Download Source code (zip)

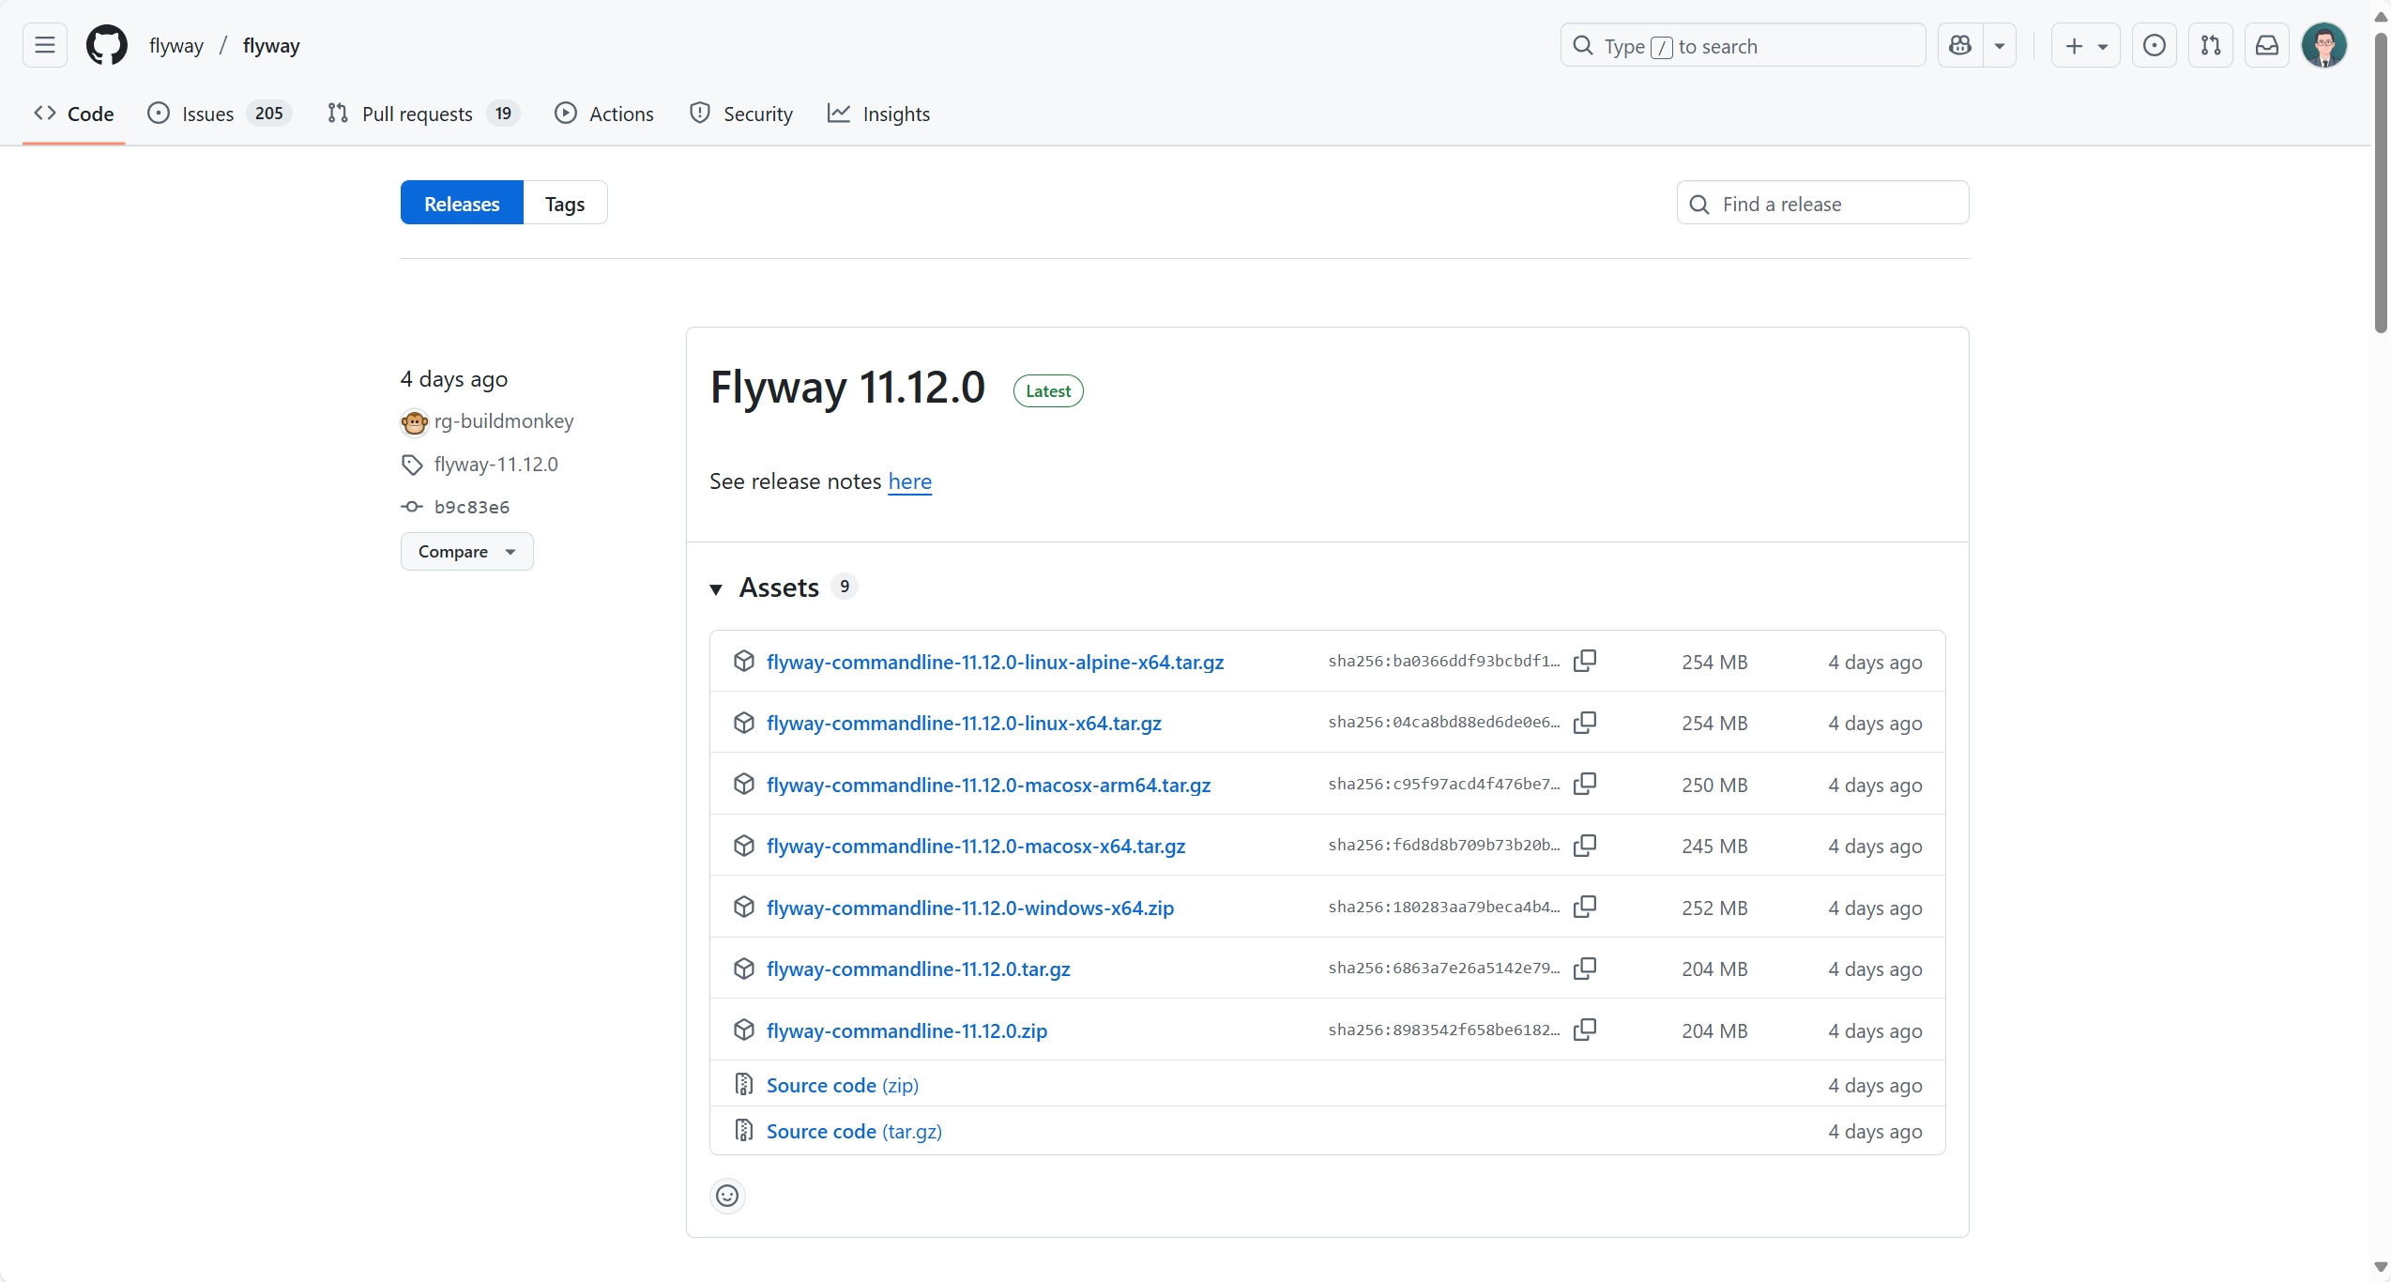tap(842, 1085)
